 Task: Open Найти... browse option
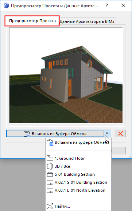(78, 206)
